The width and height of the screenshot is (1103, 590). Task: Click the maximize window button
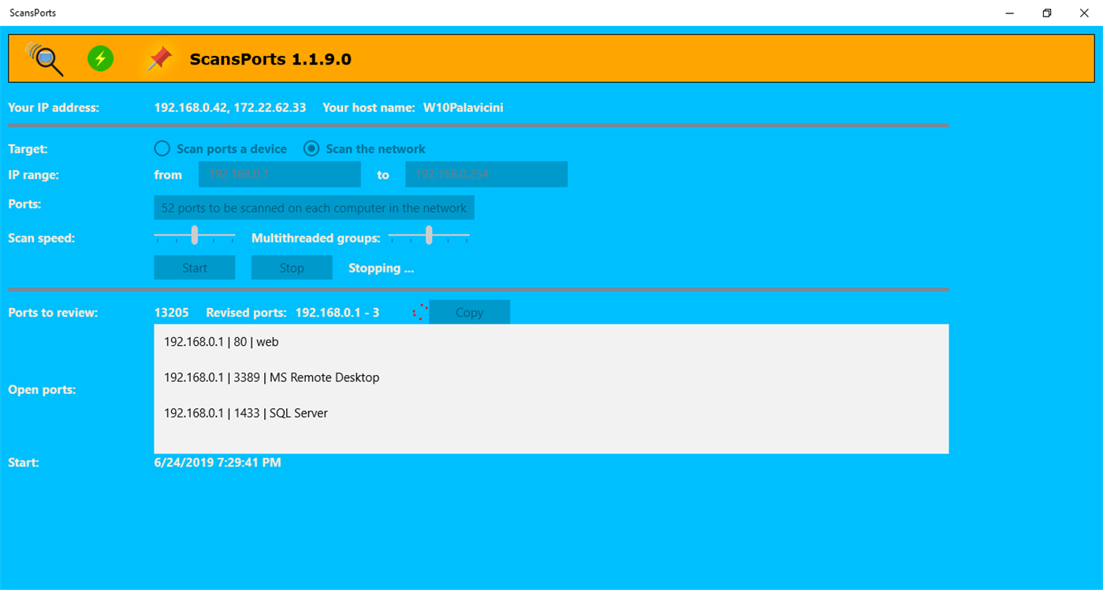click(x=1046, y=13)
